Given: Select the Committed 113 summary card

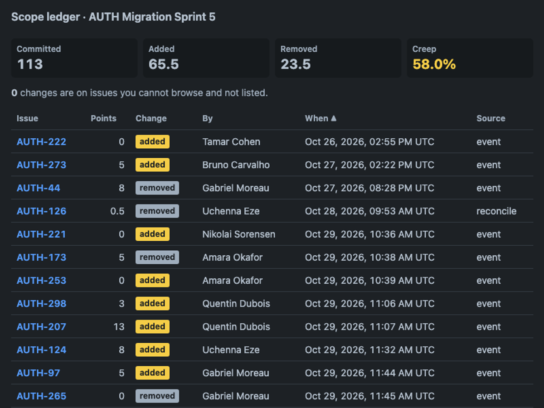Looking at the screenshot, I should pyautogui.click(x=74, y=58).
